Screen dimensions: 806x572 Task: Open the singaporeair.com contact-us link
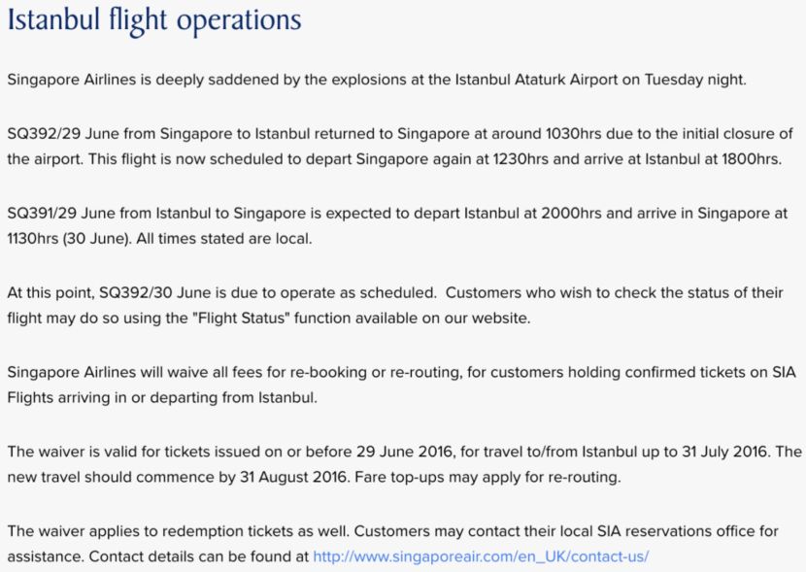point(480,556)
